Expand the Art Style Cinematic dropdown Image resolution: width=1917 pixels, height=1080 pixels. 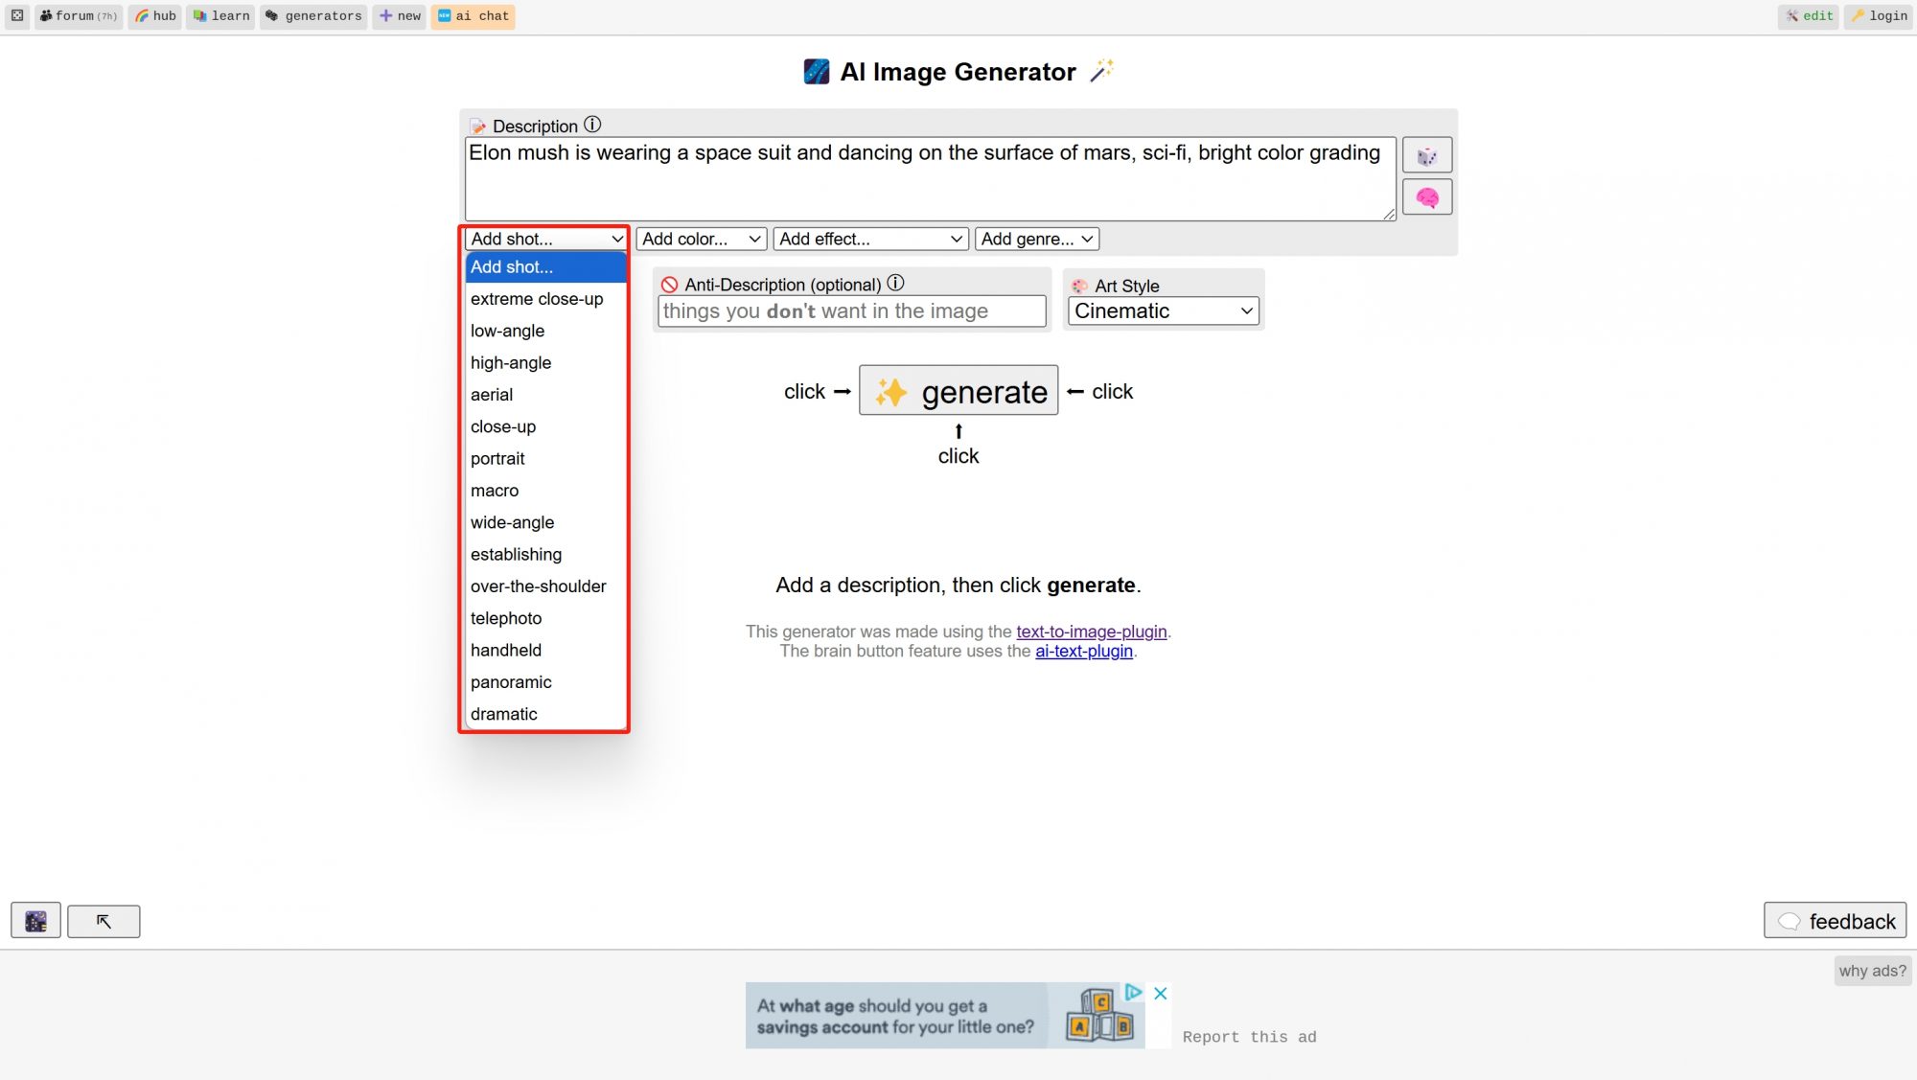coord(1163,310)
